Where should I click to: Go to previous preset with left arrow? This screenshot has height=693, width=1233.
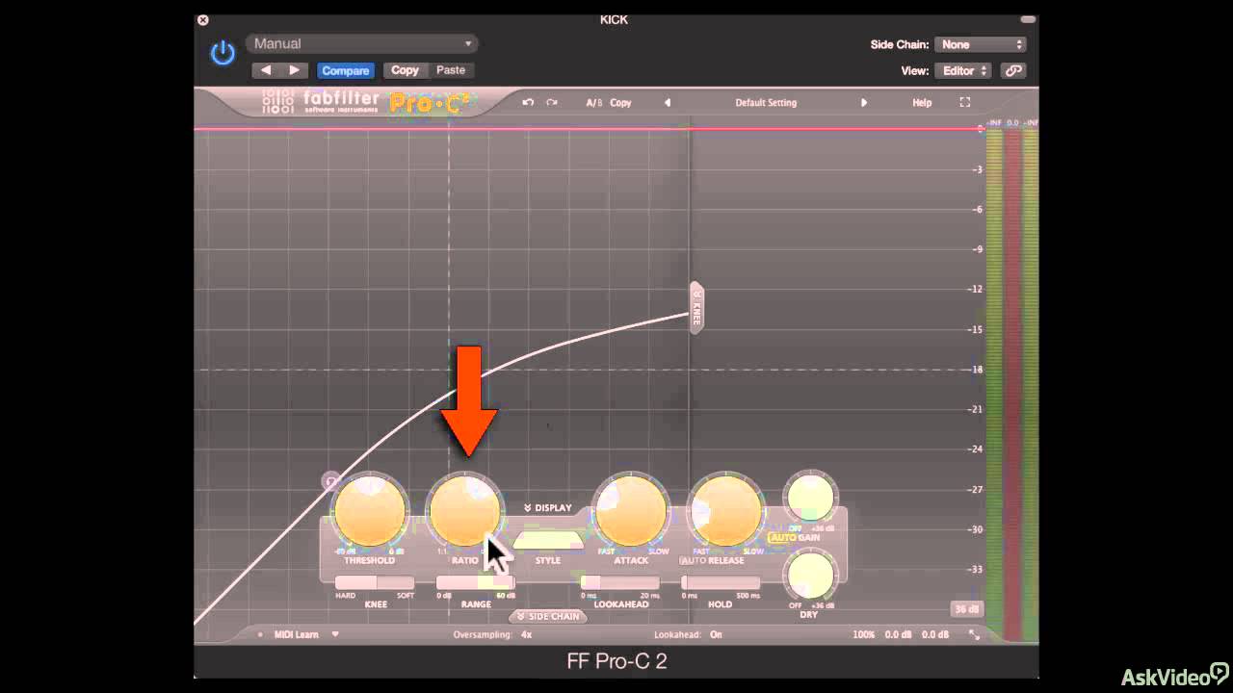pos(266,70)
